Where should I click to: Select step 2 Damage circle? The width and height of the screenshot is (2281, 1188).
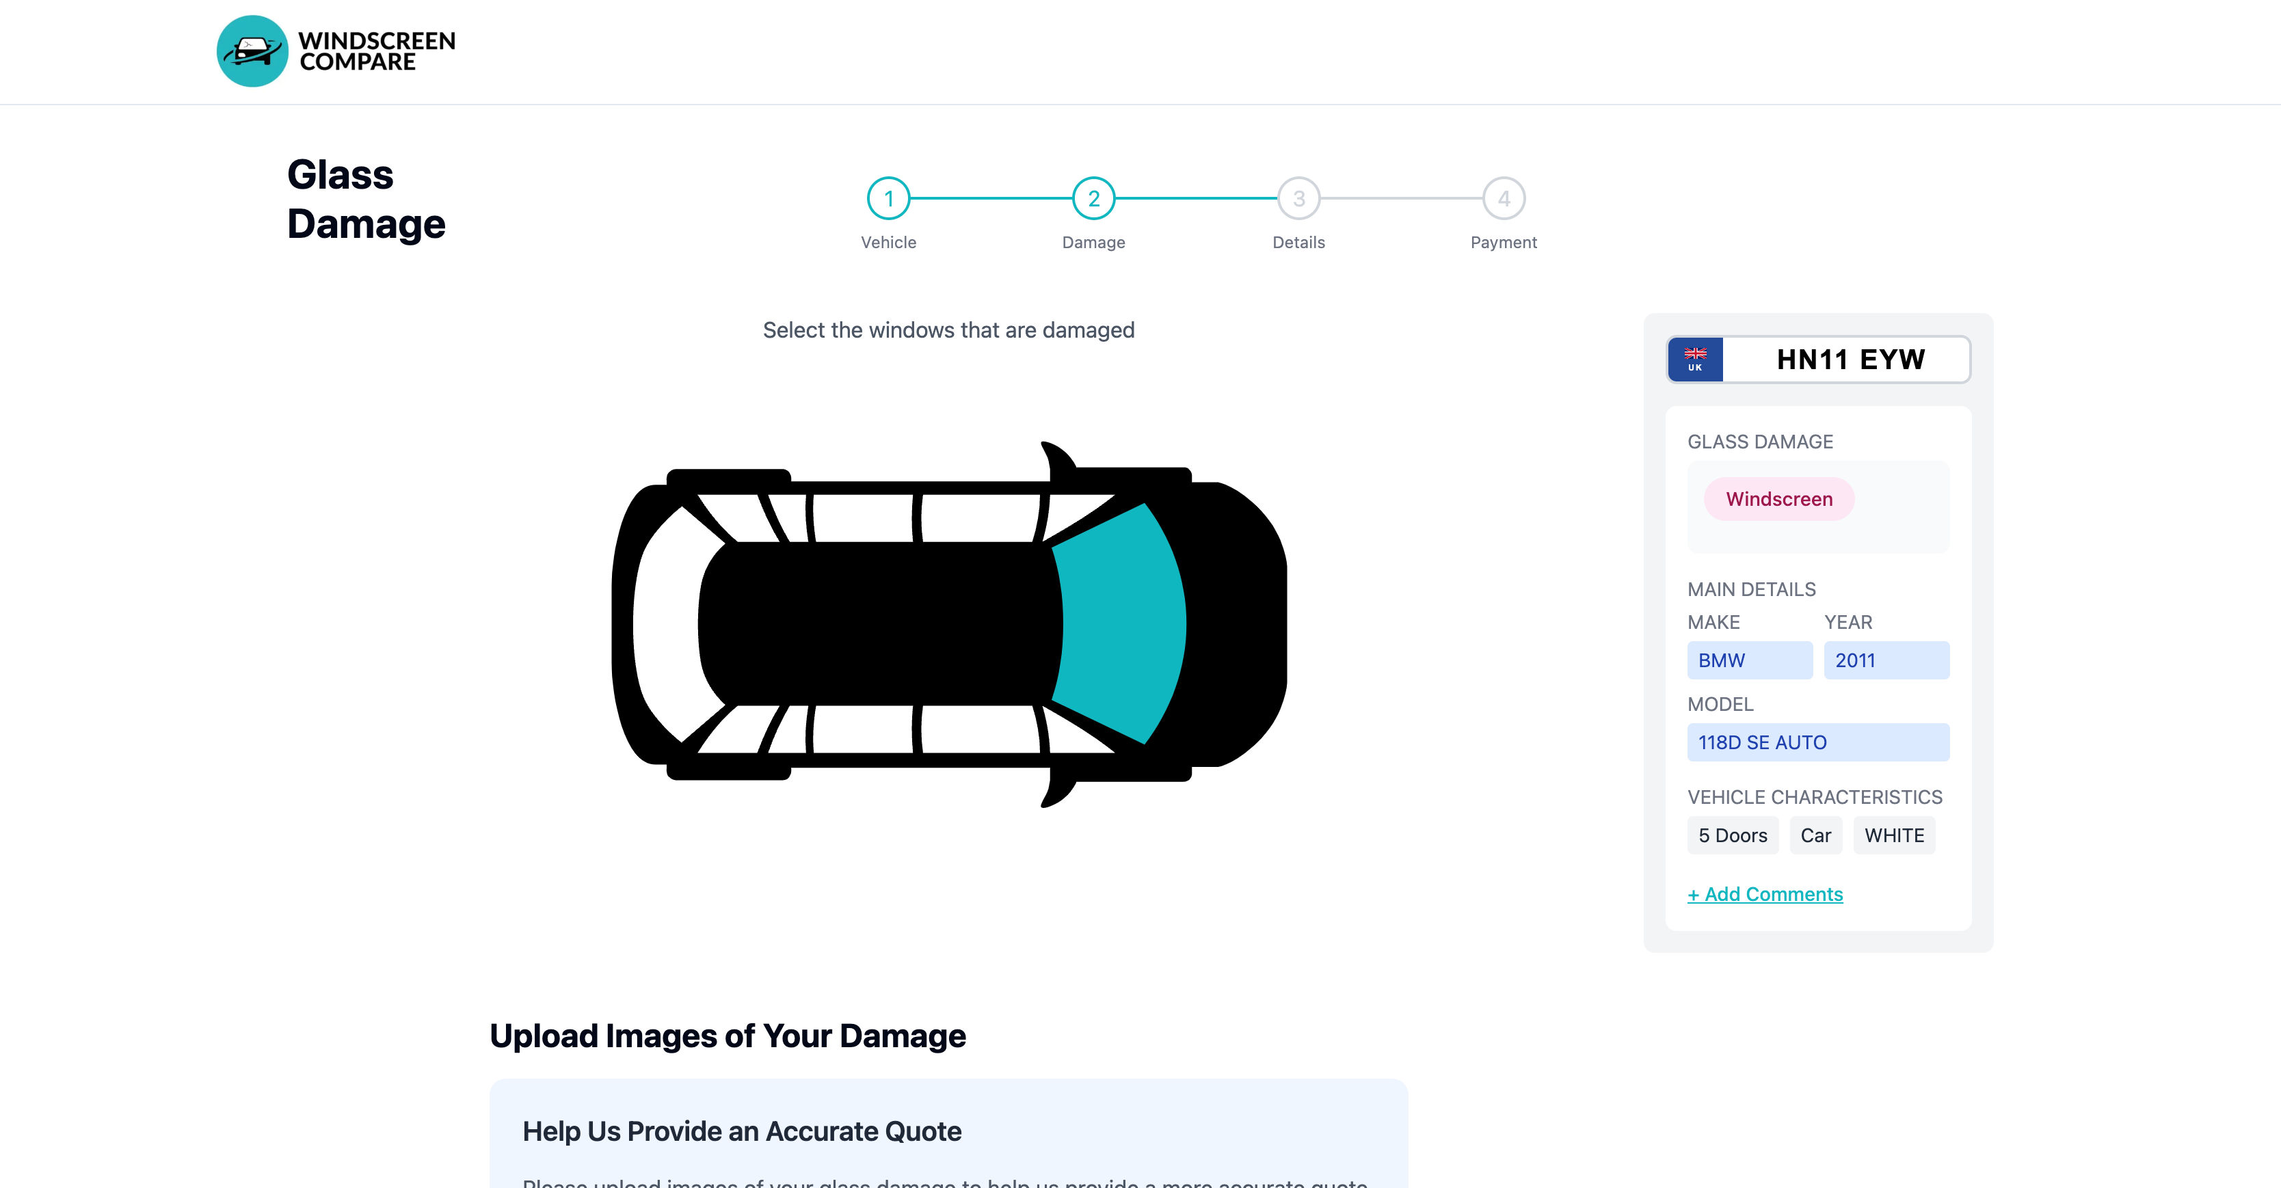click(1093, 198)
